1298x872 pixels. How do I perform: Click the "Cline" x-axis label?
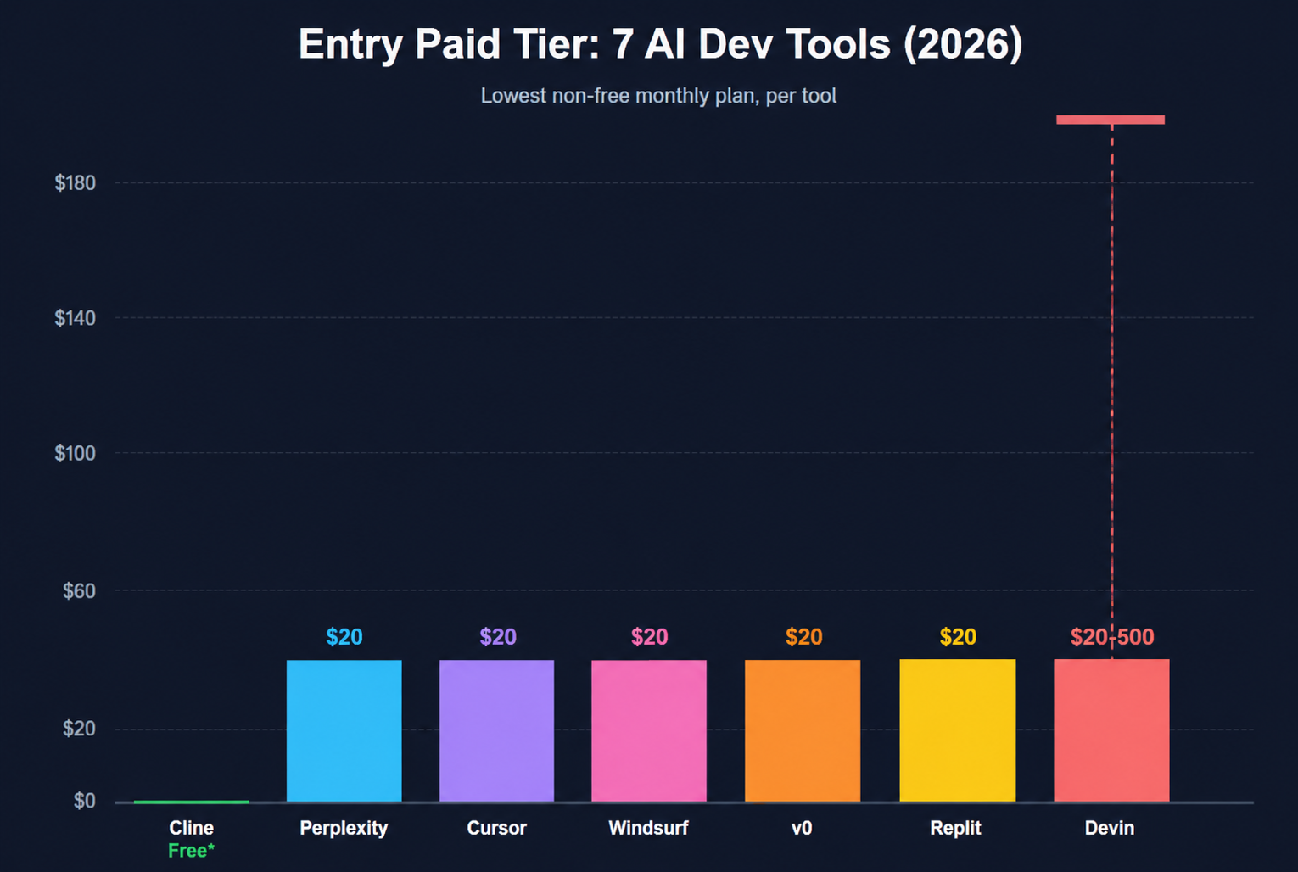click(192, 828)
